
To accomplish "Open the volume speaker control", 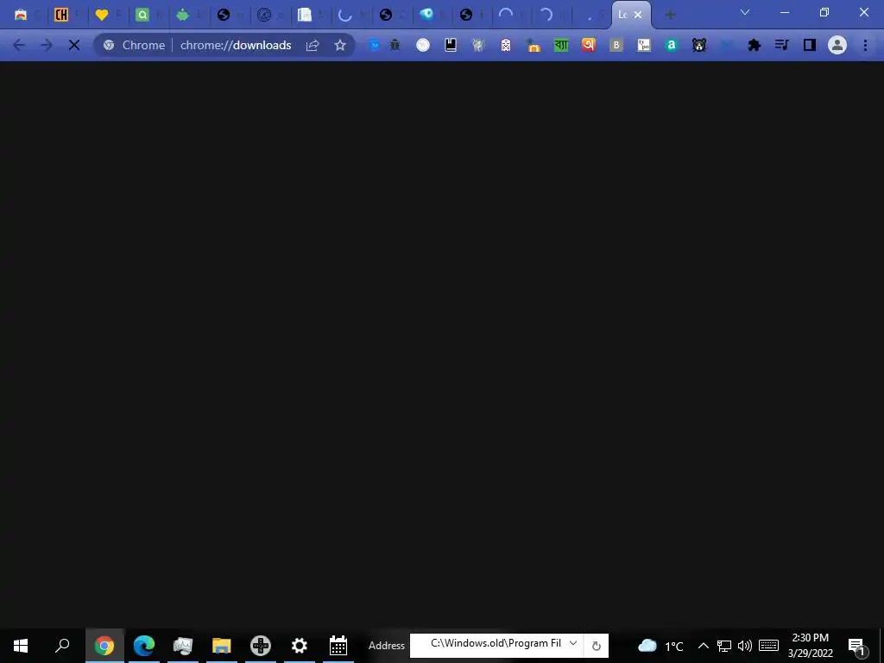I will 745,646.
